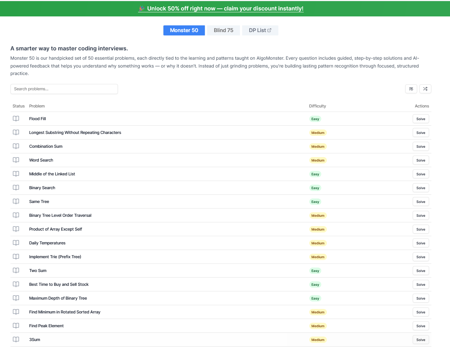
Task: Click the shuffle random problem icon
Action: (x=425, y=89)
